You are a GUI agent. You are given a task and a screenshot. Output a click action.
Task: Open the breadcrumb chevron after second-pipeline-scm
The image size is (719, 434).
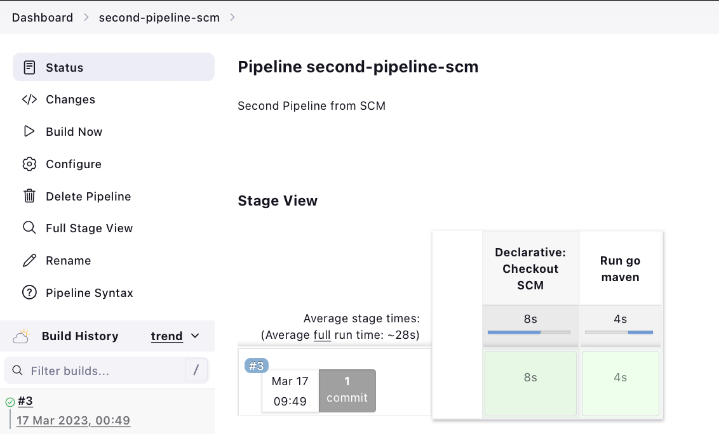point(234,17)
